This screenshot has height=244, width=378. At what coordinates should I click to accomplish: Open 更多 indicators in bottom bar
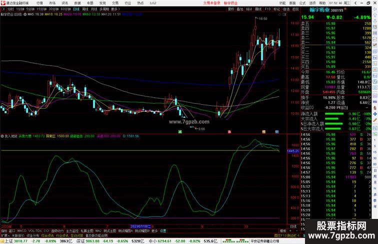coord(154,231)
